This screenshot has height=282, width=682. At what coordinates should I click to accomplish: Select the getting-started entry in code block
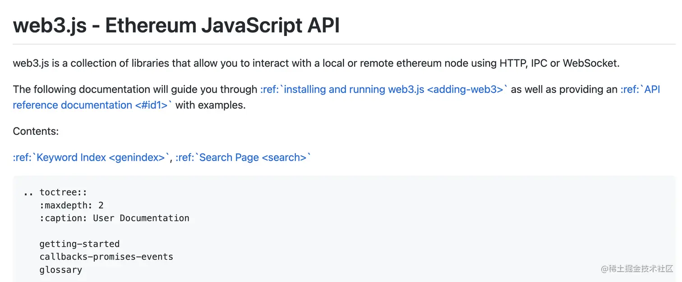point(79,244)
